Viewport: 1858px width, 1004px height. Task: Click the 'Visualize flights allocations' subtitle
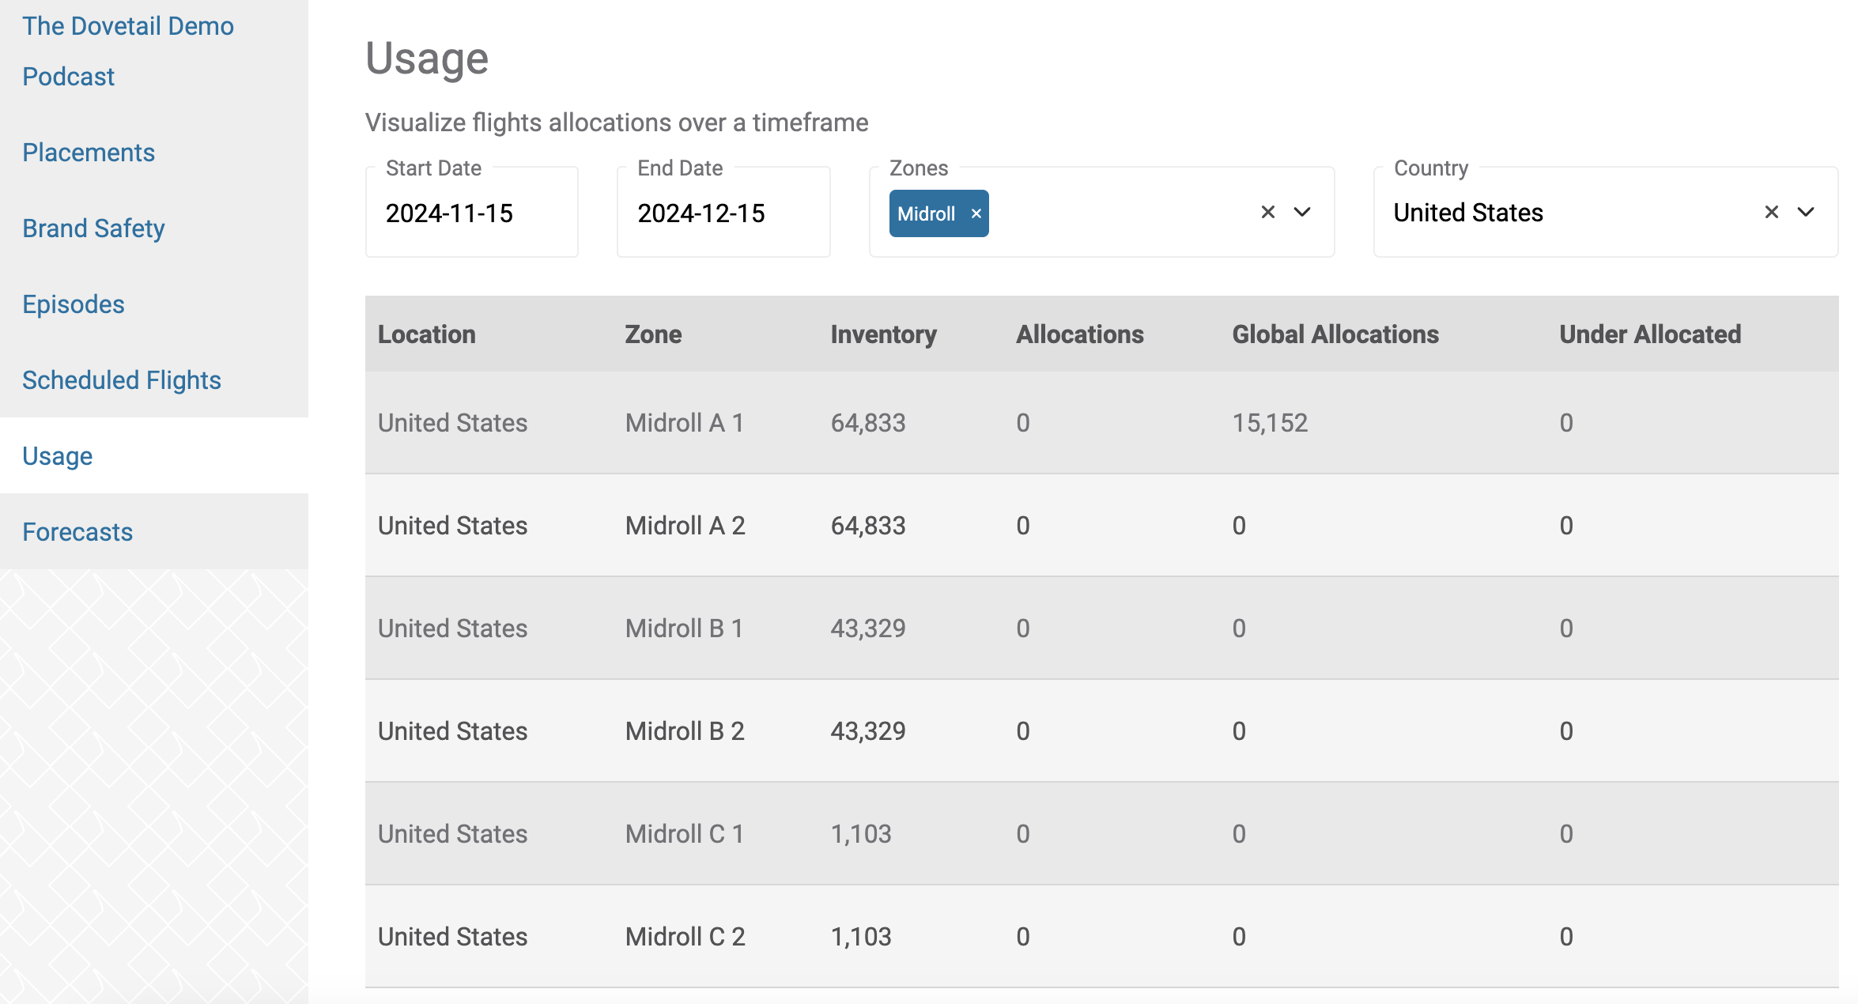pyautogui.click(x=617, y=123)
